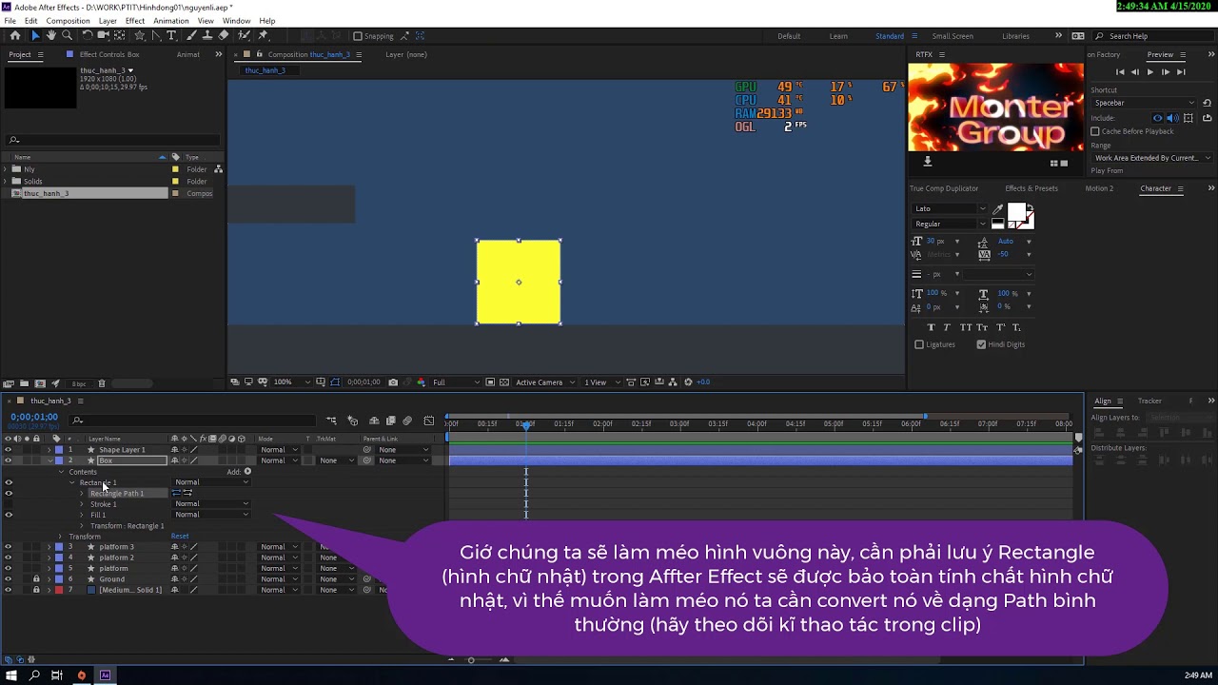Select the Eraser tool
The width and height of the screenshot is (1218, 685).
click(x=224, y=36)
